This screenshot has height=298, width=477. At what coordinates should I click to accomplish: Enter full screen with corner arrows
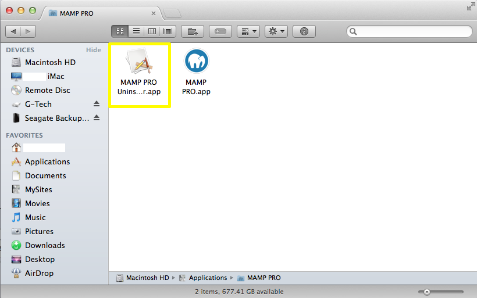pyautogui.click(x=471, y=6)
